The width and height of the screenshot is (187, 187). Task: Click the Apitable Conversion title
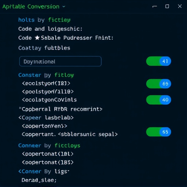pyautogui.click(x=31, y=7)
